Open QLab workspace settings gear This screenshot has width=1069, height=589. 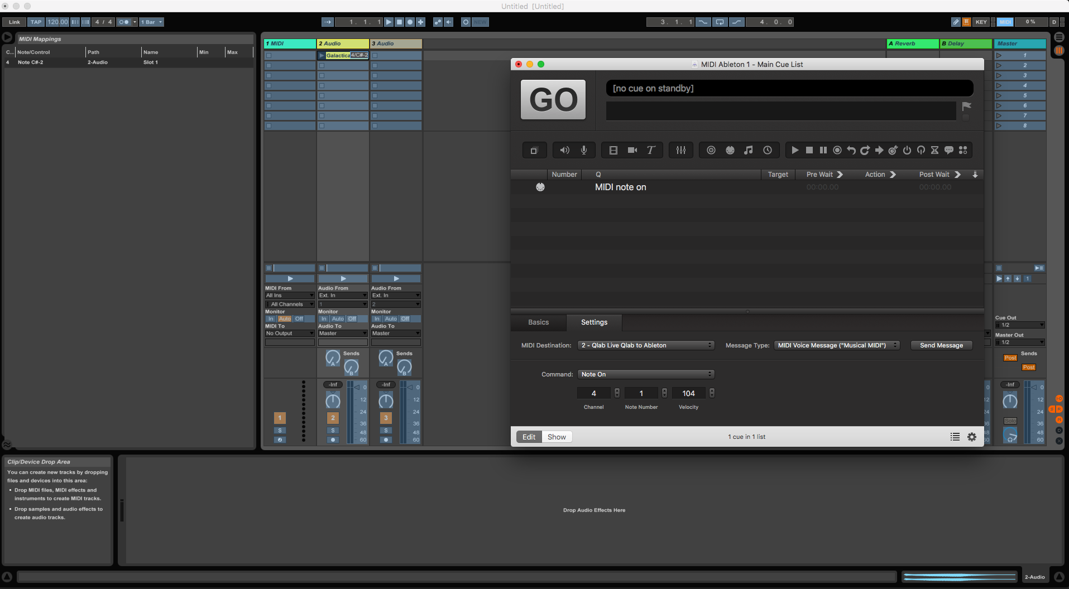972,437
